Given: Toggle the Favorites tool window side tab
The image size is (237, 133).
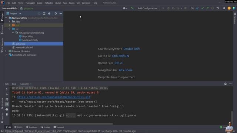Looking at the screenshot, I should point(2,117).
